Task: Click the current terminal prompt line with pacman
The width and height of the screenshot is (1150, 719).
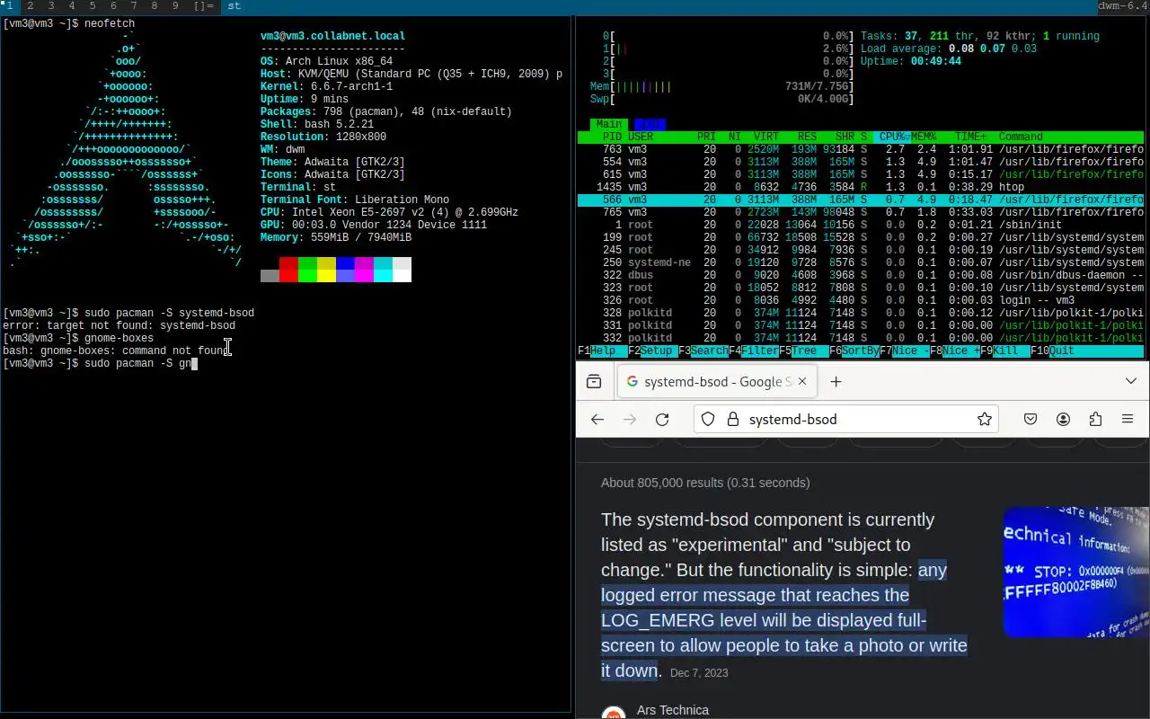Action: [100, 363]
